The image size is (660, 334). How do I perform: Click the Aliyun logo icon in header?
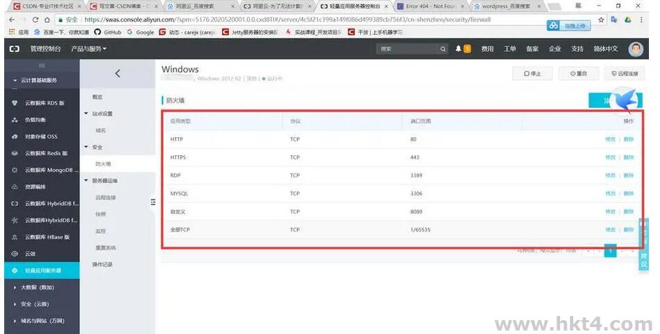[x=15, y=49]
